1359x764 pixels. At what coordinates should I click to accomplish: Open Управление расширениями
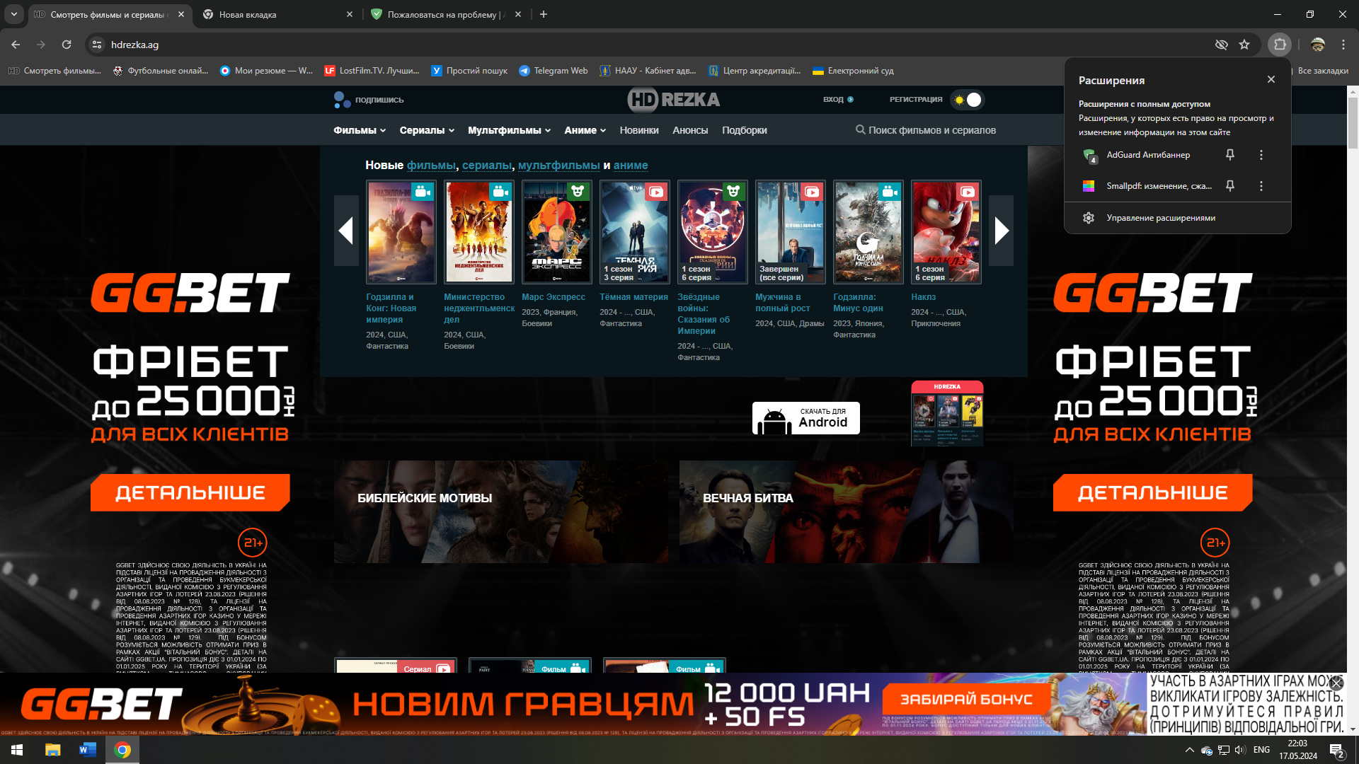coord(1160,218)
